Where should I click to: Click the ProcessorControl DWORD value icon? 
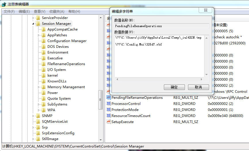[109, 103]
